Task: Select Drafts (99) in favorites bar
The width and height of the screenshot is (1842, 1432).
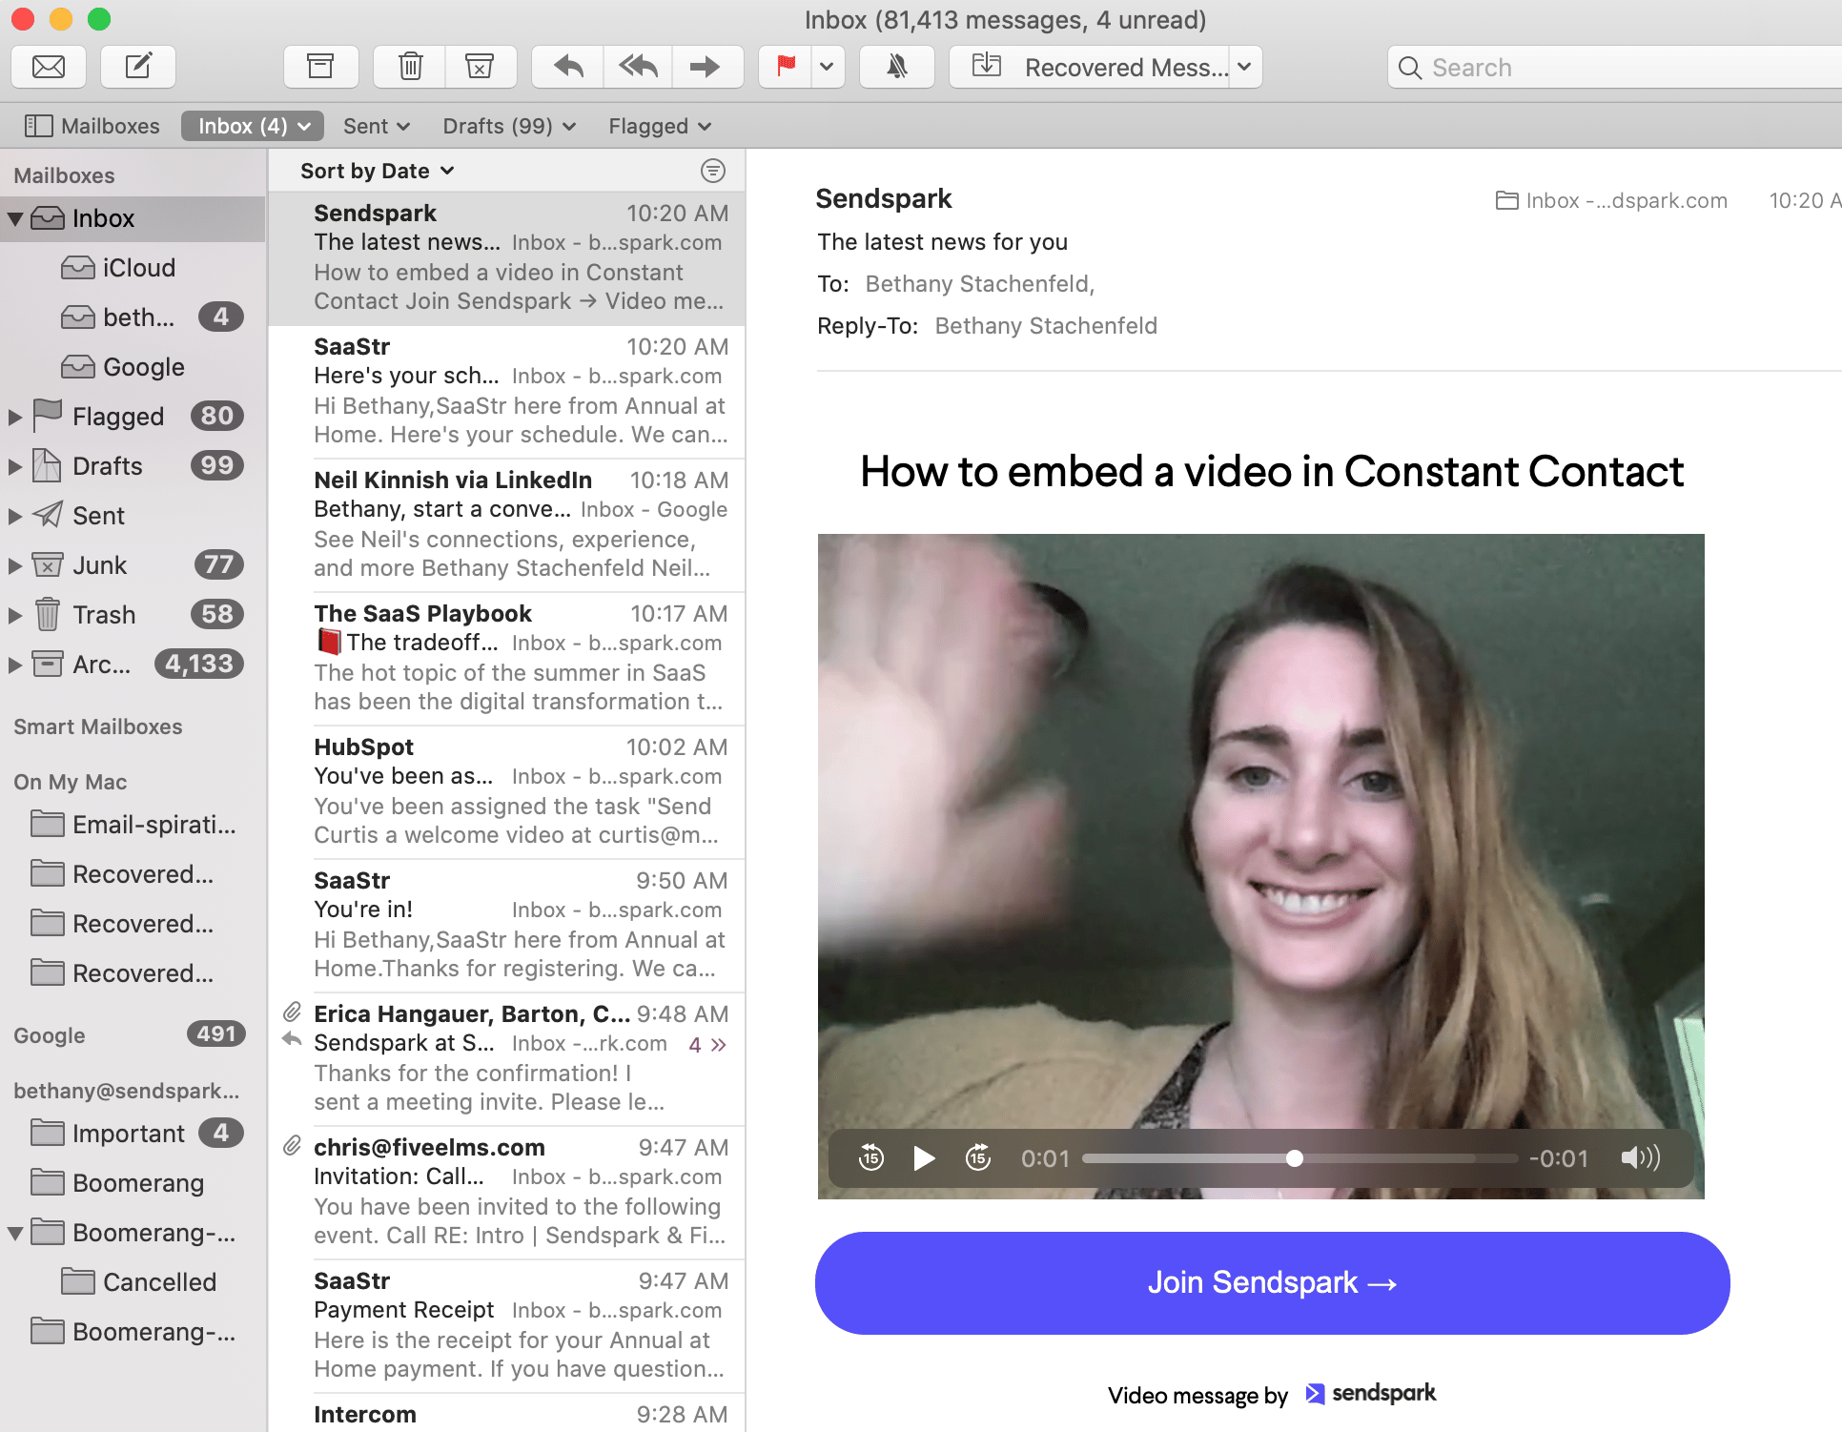Action: 509,126
